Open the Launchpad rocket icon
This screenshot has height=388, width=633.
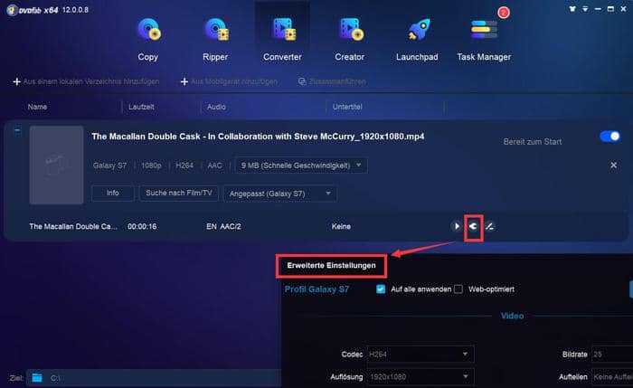tap(418, 30)
